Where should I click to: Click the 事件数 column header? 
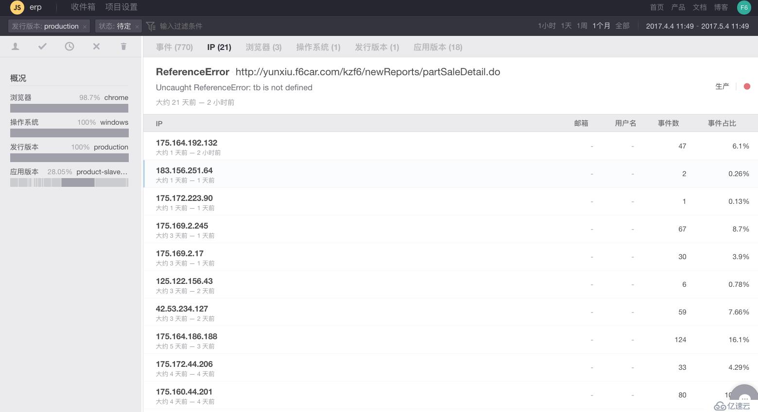click(x=668, y=123)
